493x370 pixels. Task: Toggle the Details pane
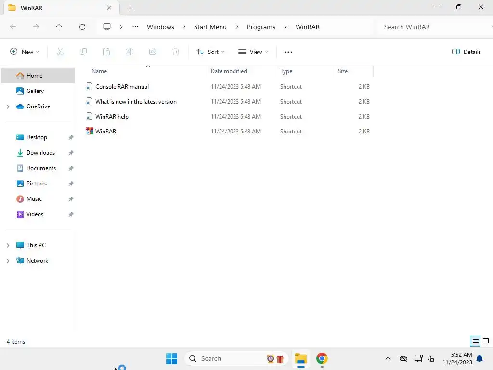click(x=466, y=52)
